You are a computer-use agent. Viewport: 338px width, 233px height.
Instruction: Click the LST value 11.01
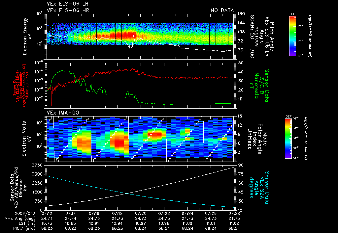click(x=211, y=223)
